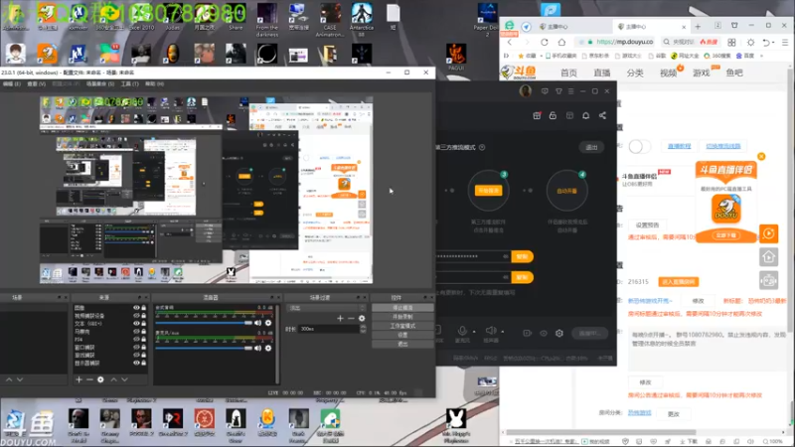This screenshot has height=447, width=795.
Task: Open 首页 tab on Douyu site
Action: click(x=568, y=73)
